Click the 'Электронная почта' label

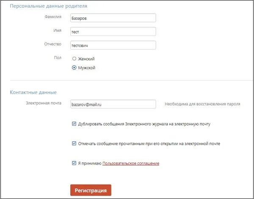[x=44, y=103]
